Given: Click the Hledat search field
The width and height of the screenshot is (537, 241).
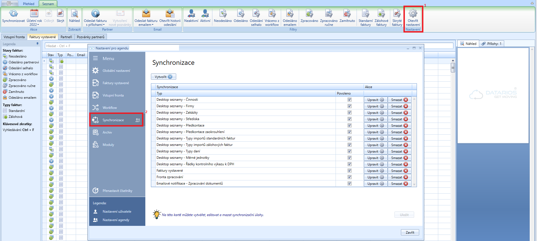Looking at the screenshot, I should pos(66,46).
